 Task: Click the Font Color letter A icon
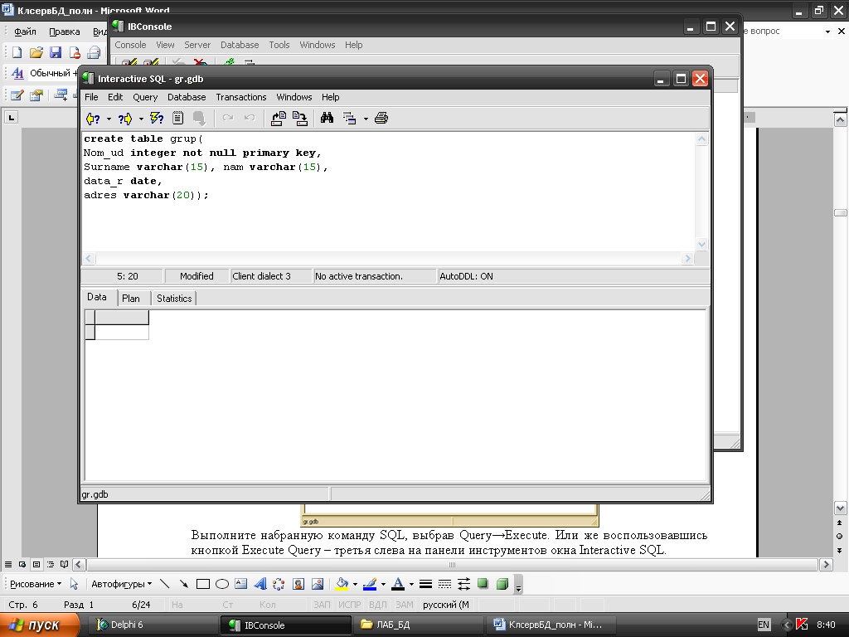[398, 584]
